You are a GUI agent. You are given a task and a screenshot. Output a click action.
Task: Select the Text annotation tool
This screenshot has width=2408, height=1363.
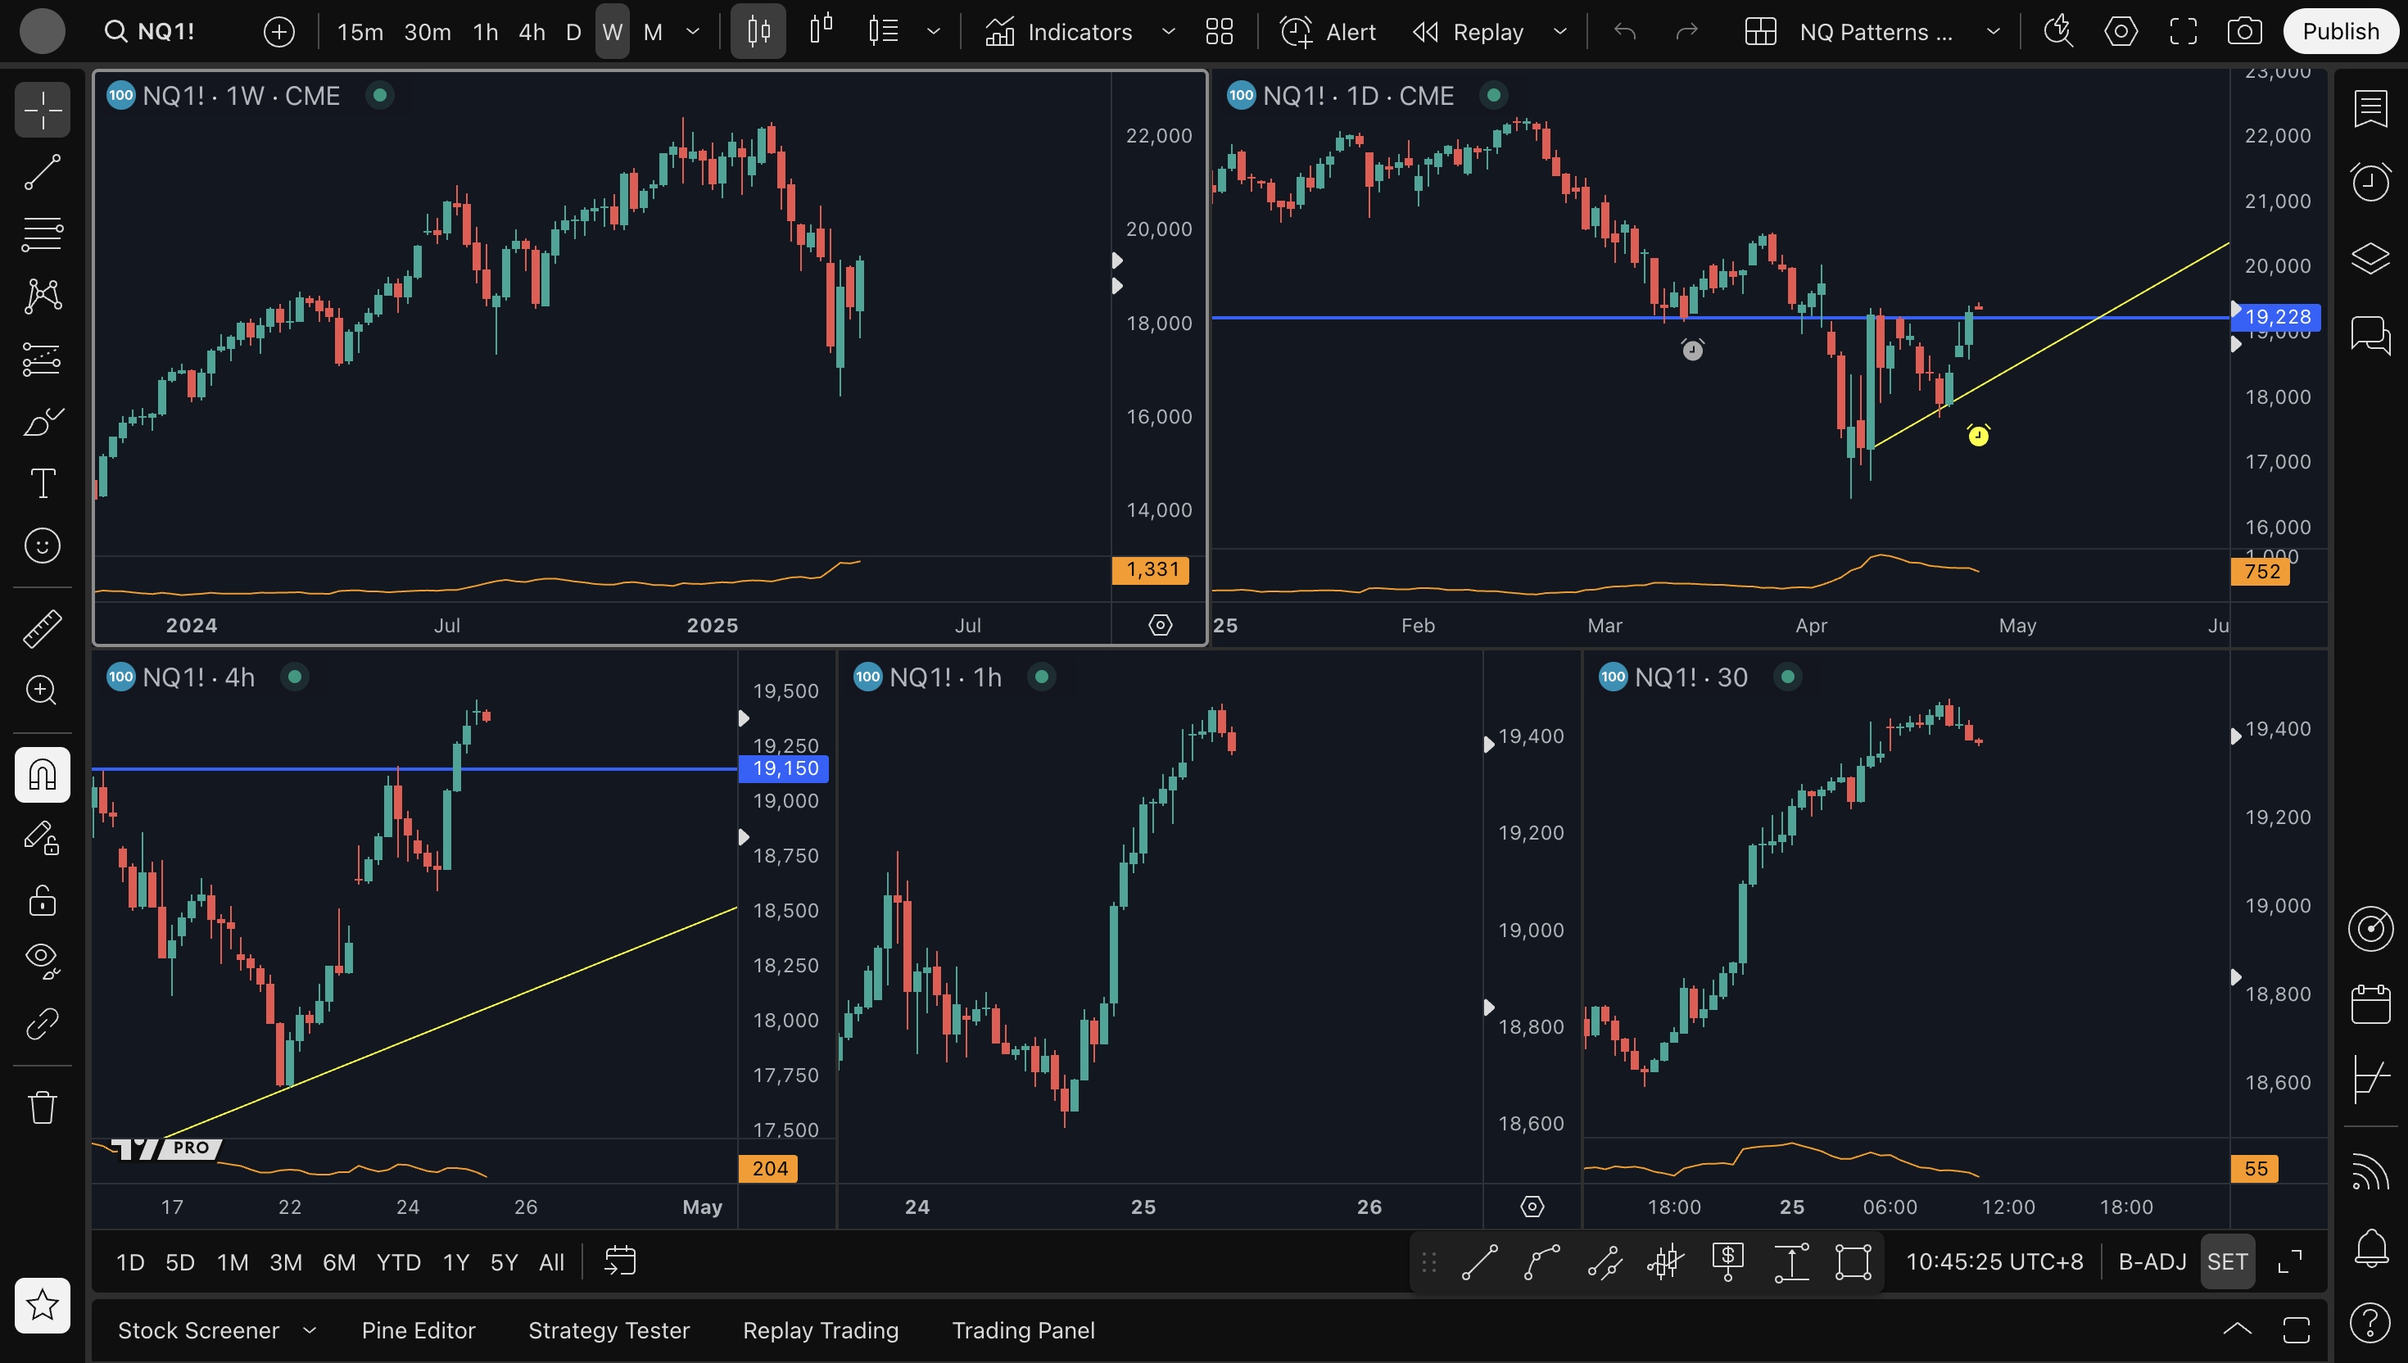tap(42, 483)
